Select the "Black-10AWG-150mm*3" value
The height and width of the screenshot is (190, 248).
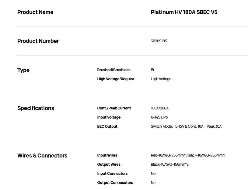pyautogui.click(x=170, y=164)
